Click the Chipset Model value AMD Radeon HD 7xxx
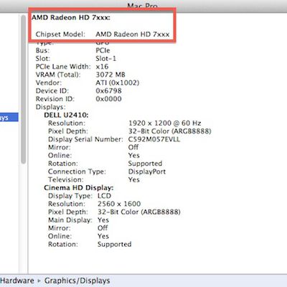 pos(133,34)
